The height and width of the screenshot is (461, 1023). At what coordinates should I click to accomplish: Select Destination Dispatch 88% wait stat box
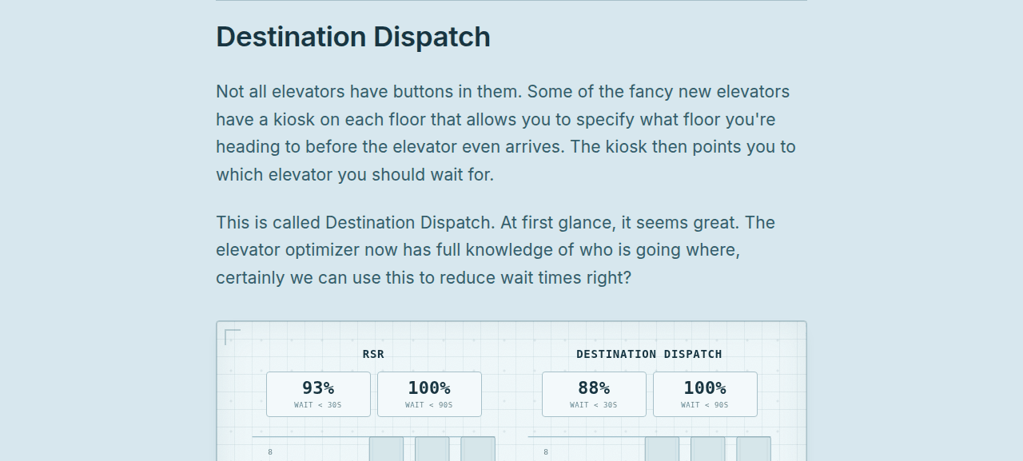594,394
